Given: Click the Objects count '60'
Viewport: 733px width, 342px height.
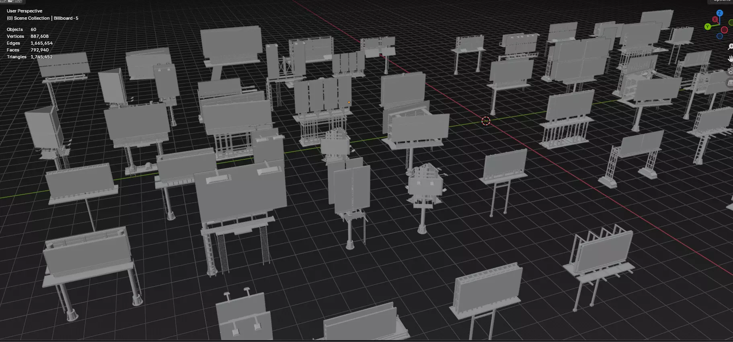Looking at the screenshot, I should coord(33,29).
